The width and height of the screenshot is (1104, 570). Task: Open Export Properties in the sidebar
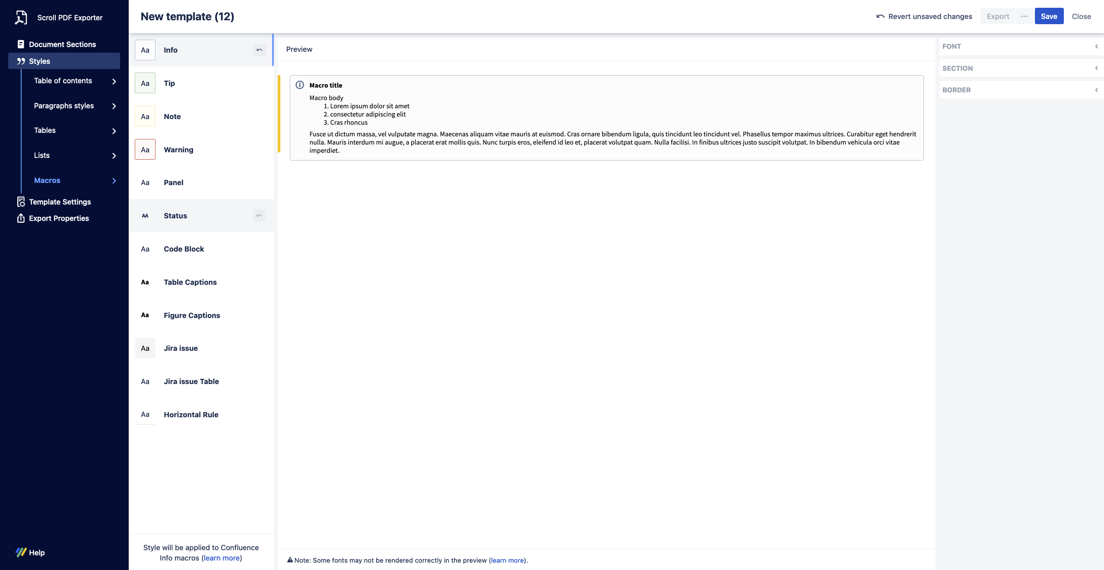(59, 218)
